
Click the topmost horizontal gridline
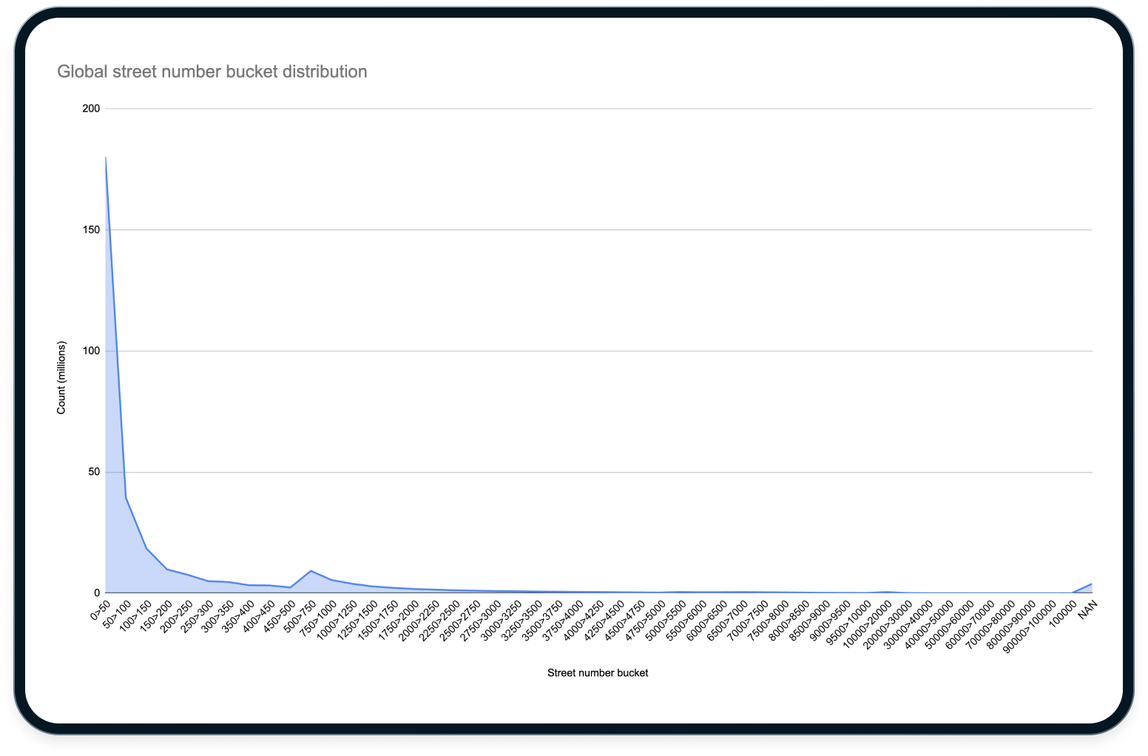point(592,108)
